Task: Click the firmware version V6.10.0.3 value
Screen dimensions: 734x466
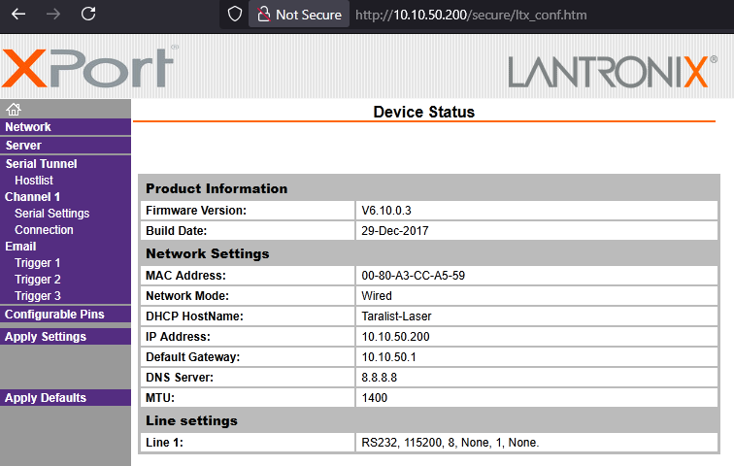Action: pyautogui.click(x=386, y=211)
